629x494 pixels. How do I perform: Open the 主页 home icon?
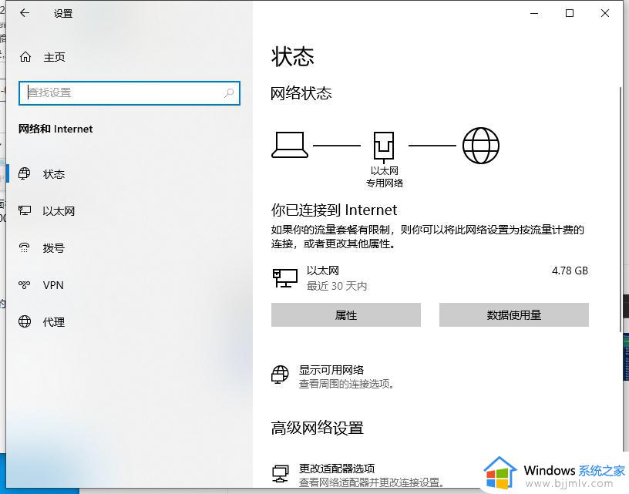[25, 57]
